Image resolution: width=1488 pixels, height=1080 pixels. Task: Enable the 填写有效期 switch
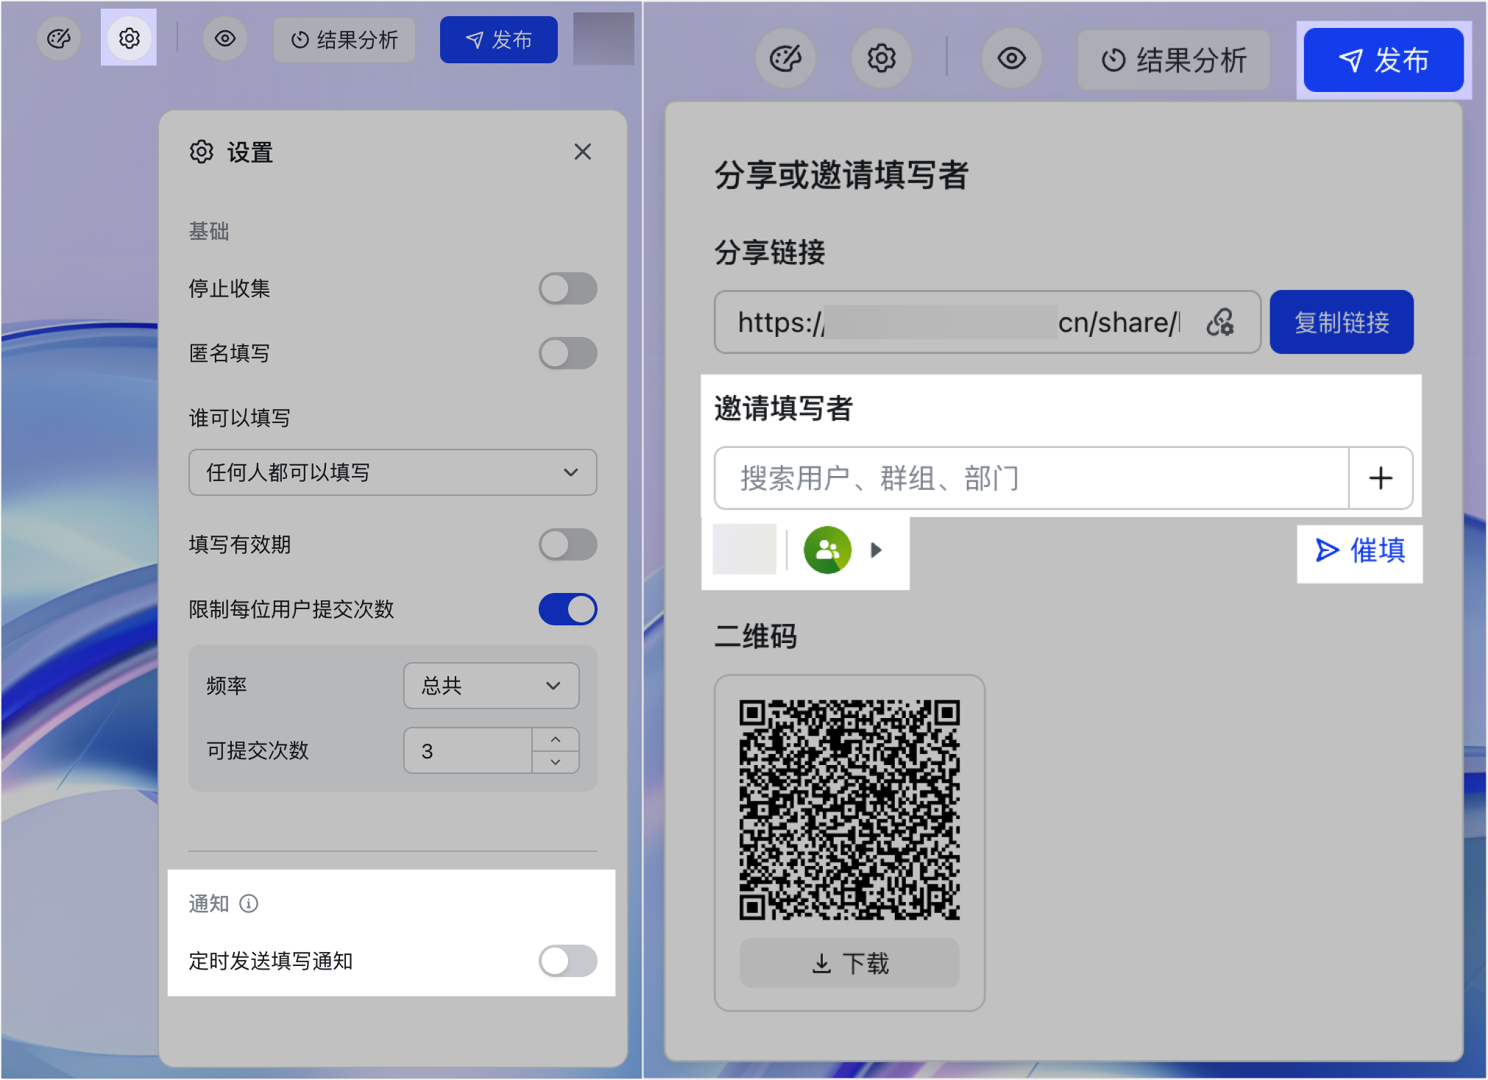(x=567, y=544)
